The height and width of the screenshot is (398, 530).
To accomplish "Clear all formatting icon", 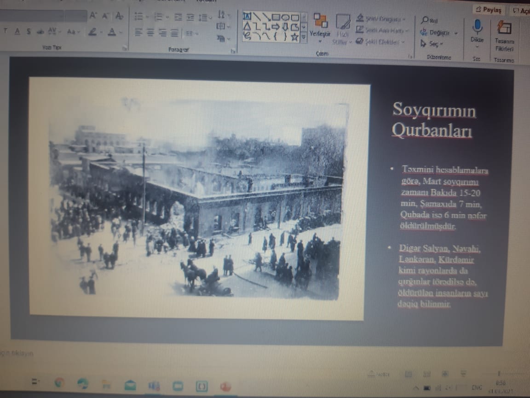I will pos(119,16).
